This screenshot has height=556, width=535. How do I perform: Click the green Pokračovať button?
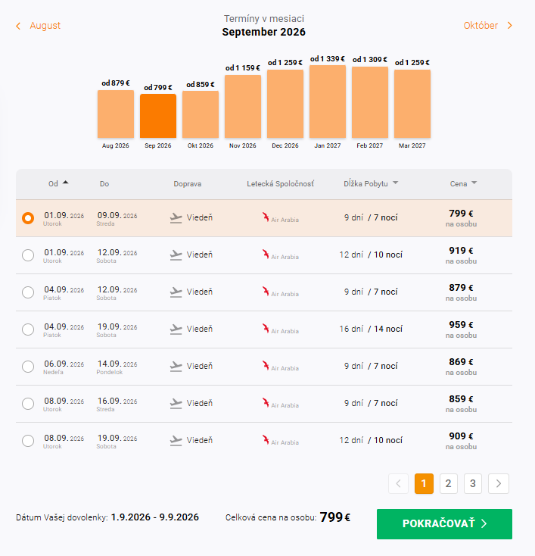point(444,524)
